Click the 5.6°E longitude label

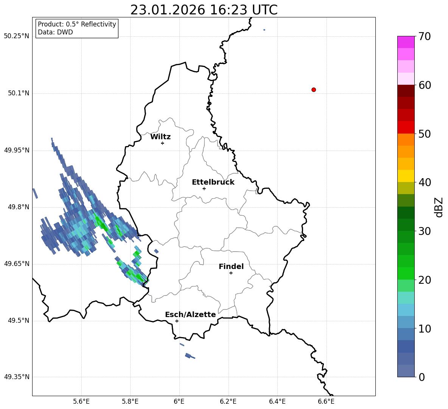click(81, 401)
